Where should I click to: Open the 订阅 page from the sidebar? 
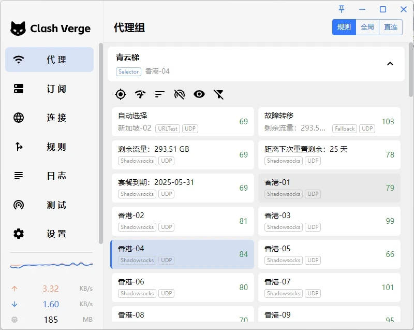pos(50,89)
